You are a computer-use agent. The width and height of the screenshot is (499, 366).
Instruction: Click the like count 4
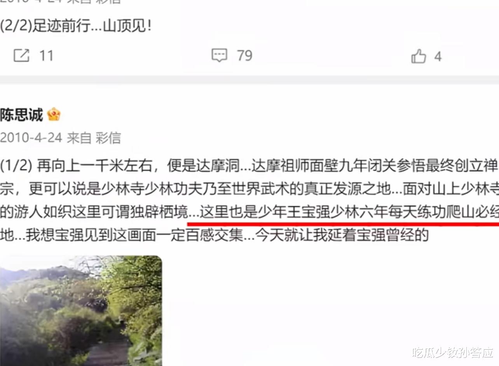pos(438,57)
